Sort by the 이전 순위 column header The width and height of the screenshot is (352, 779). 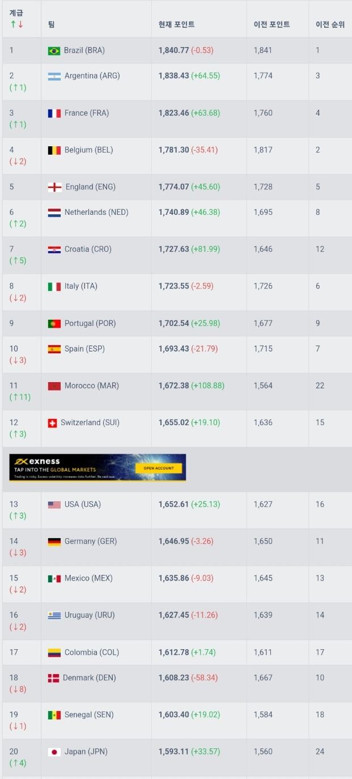330,24
